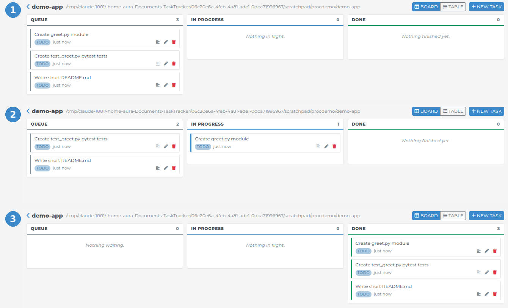Delete Write short README.md in Done column
Image resolution: width=508 pixels, height=308 pixels.
click(495, 294)
